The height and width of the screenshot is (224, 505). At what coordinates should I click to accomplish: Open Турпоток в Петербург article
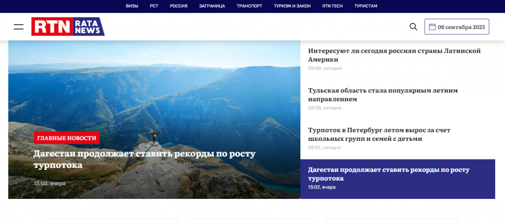coord(379,135)
